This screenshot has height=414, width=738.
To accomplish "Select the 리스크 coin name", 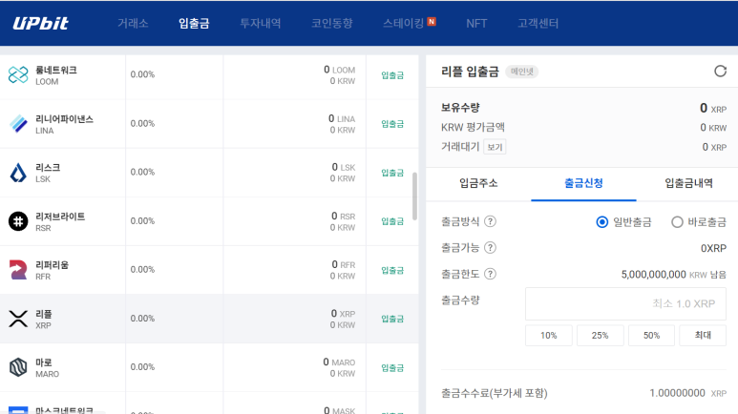I will point(48,168).
